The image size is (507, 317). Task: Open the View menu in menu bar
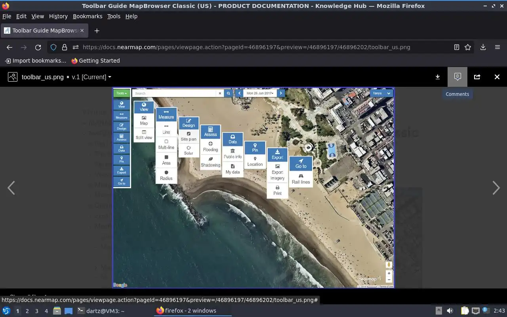click(38, 16)
